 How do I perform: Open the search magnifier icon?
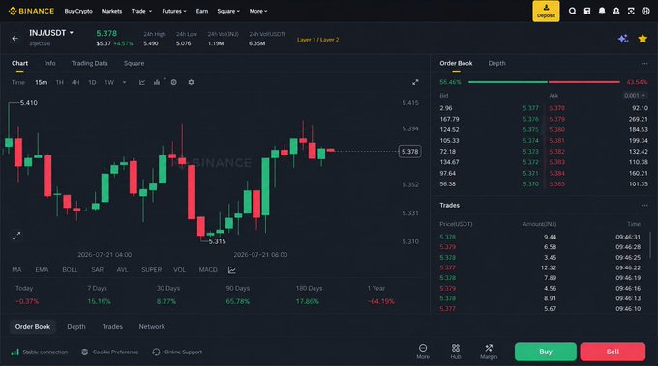tap(572, 11)
